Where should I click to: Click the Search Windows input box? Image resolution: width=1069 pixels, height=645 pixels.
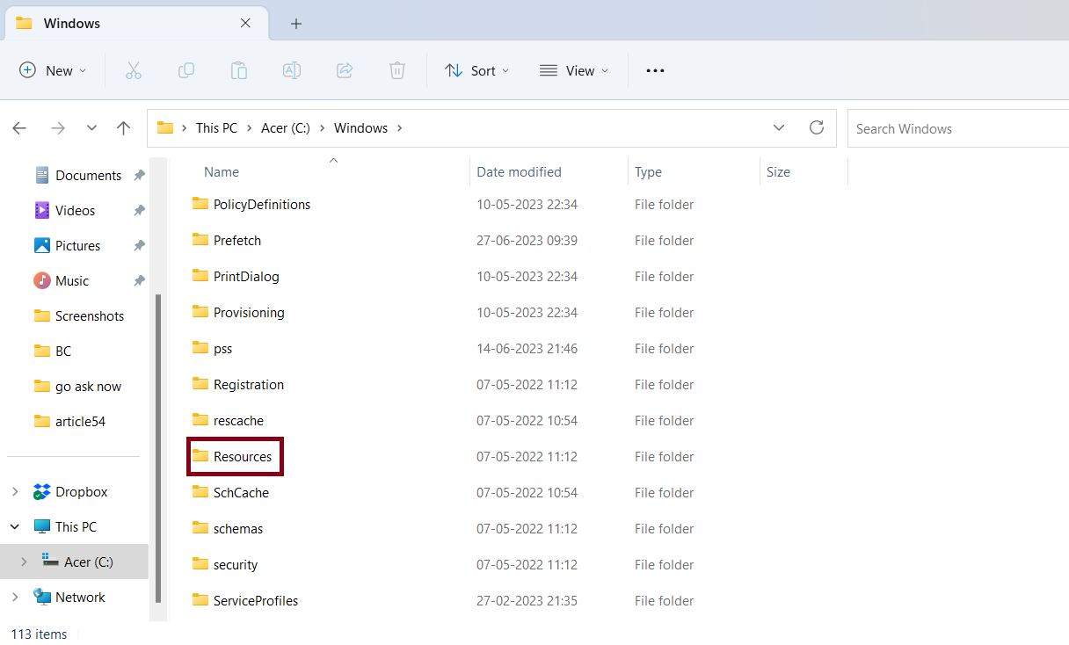[x=958, y=128]
